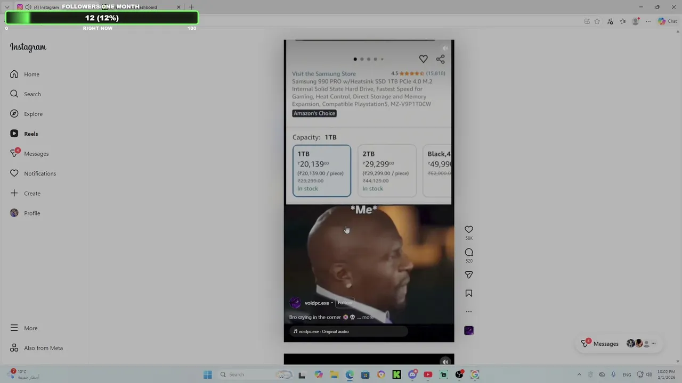This screenshot has height=383, width=682.
Task: Open the weather widget showing 10°C
Action: (x=25, y=374)
